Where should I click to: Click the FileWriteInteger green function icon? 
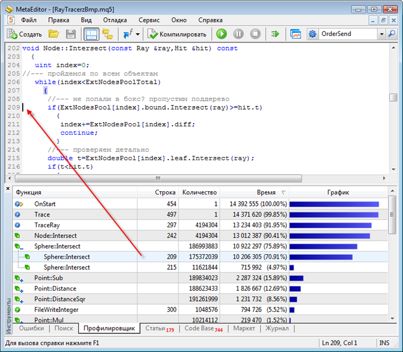pos(17,310)
